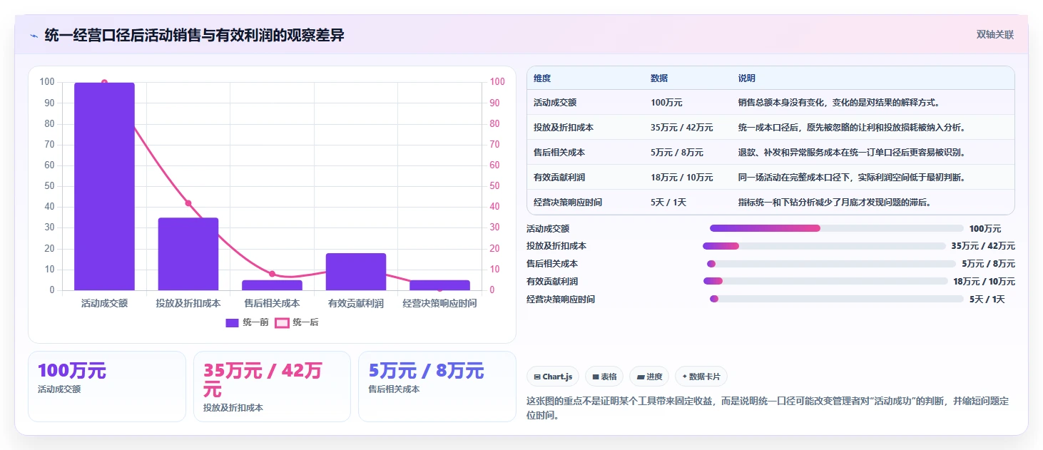Click the 35万元 / 42万元 table cell
The height and width of the screenshot is (450, 1043).
coord(681,128)
